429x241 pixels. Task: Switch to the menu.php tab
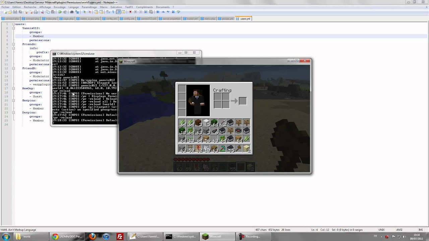point(208,19)
